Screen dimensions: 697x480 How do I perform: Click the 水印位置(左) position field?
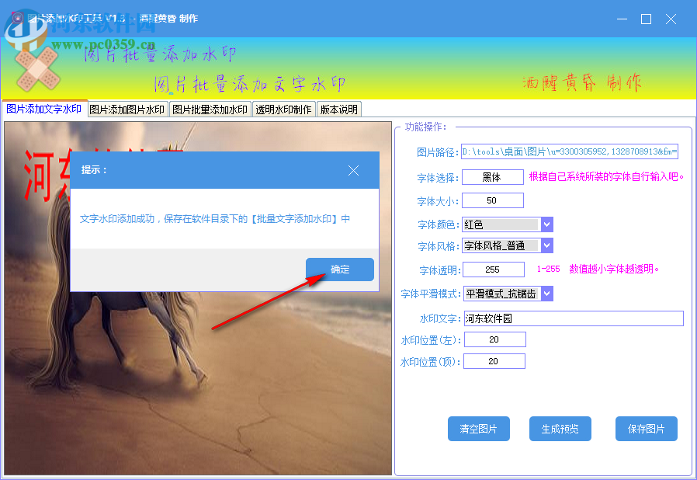[494, 339]
